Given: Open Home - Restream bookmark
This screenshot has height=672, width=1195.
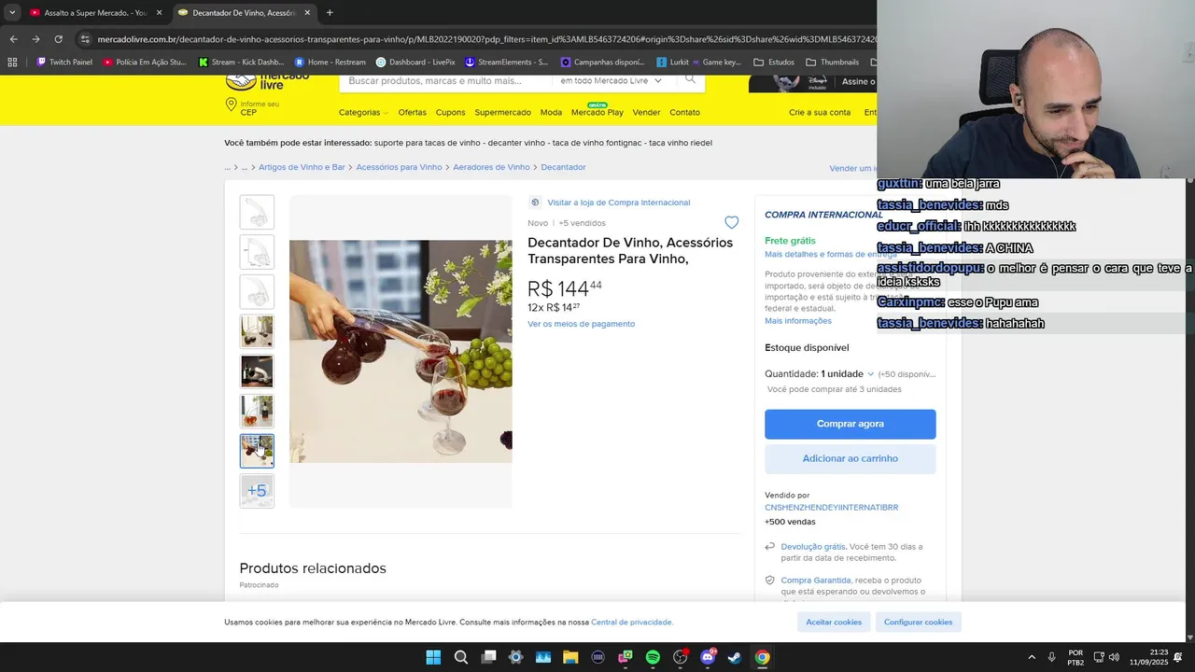Looking at the screenshot, I should pos(330,63).
